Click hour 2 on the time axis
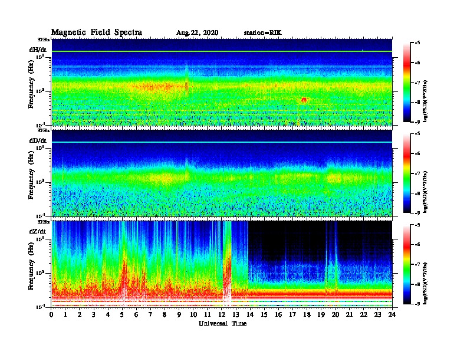The height and width of the screenshot is (361, 467). click(x=80, y=314)
